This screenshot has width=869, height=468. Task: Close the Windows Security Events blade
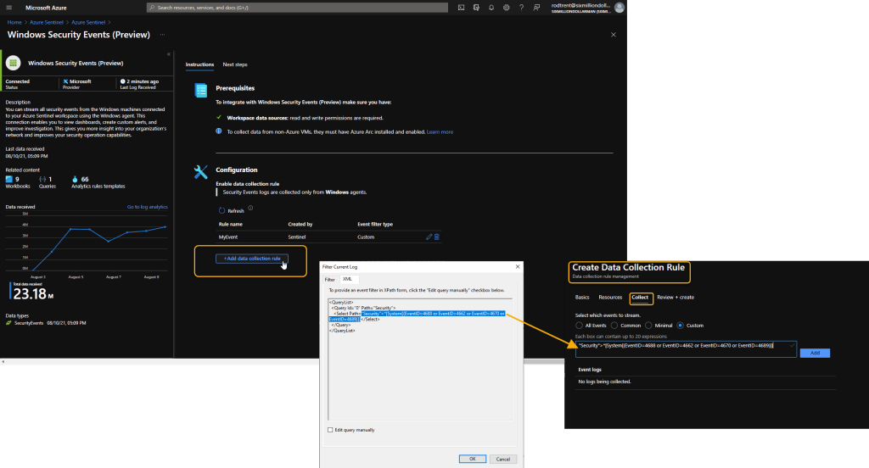pyautogui.click(x=614, y=35)
